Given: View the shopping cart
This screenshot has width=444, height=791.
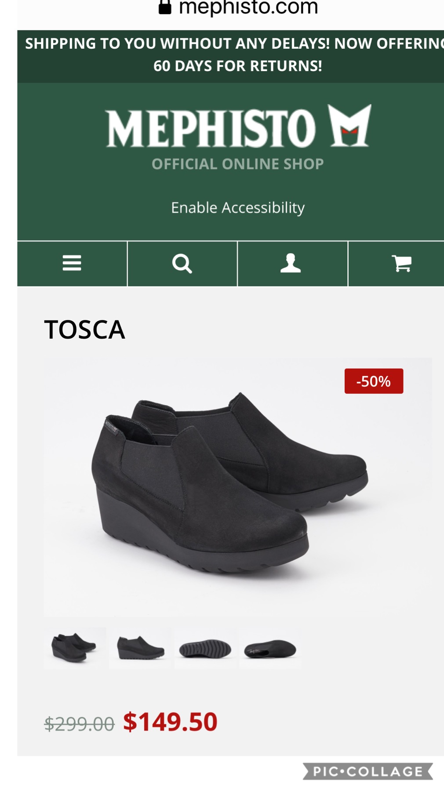Looking at the screenshot, I should coord(401,263).
